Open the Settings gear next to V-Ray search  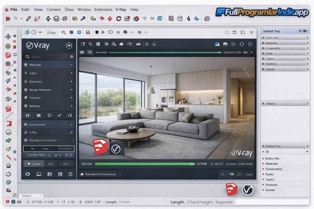coord(71,57)
